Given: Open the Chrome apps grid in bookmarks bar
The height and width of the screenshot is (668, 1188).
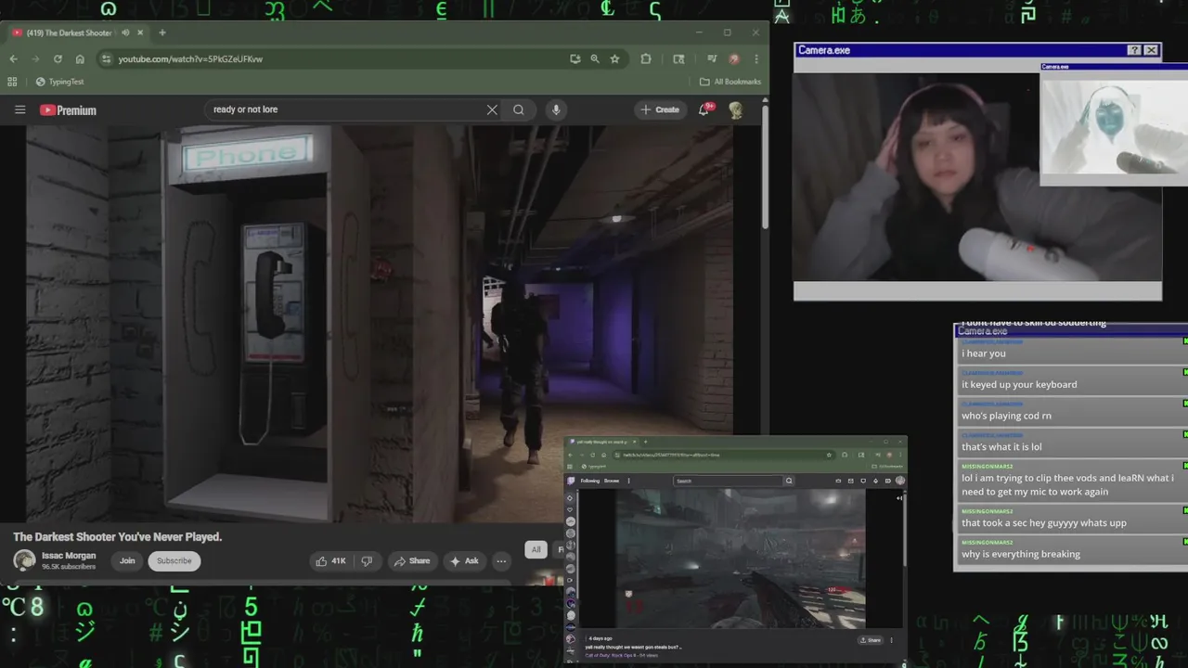Looking at the screenshot, I should 12,82.
